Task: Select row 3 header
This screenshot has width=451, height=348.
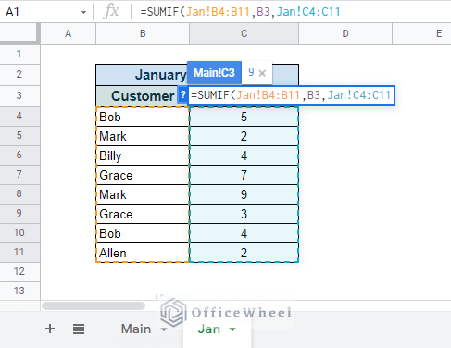Action: (x=19, y=95)
